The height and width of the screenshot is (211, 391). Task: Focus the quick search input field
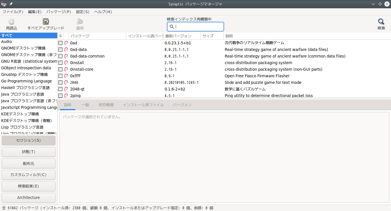coord(195,27)
